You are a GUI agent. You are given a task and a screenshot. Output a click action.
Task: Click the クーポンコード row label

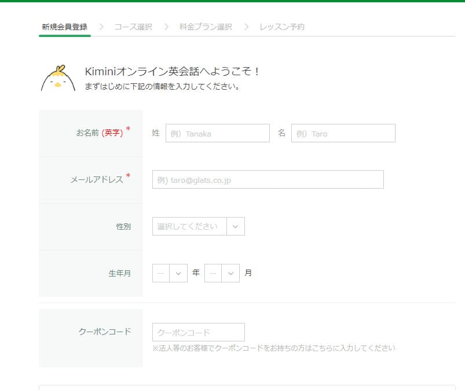point(105,332)
